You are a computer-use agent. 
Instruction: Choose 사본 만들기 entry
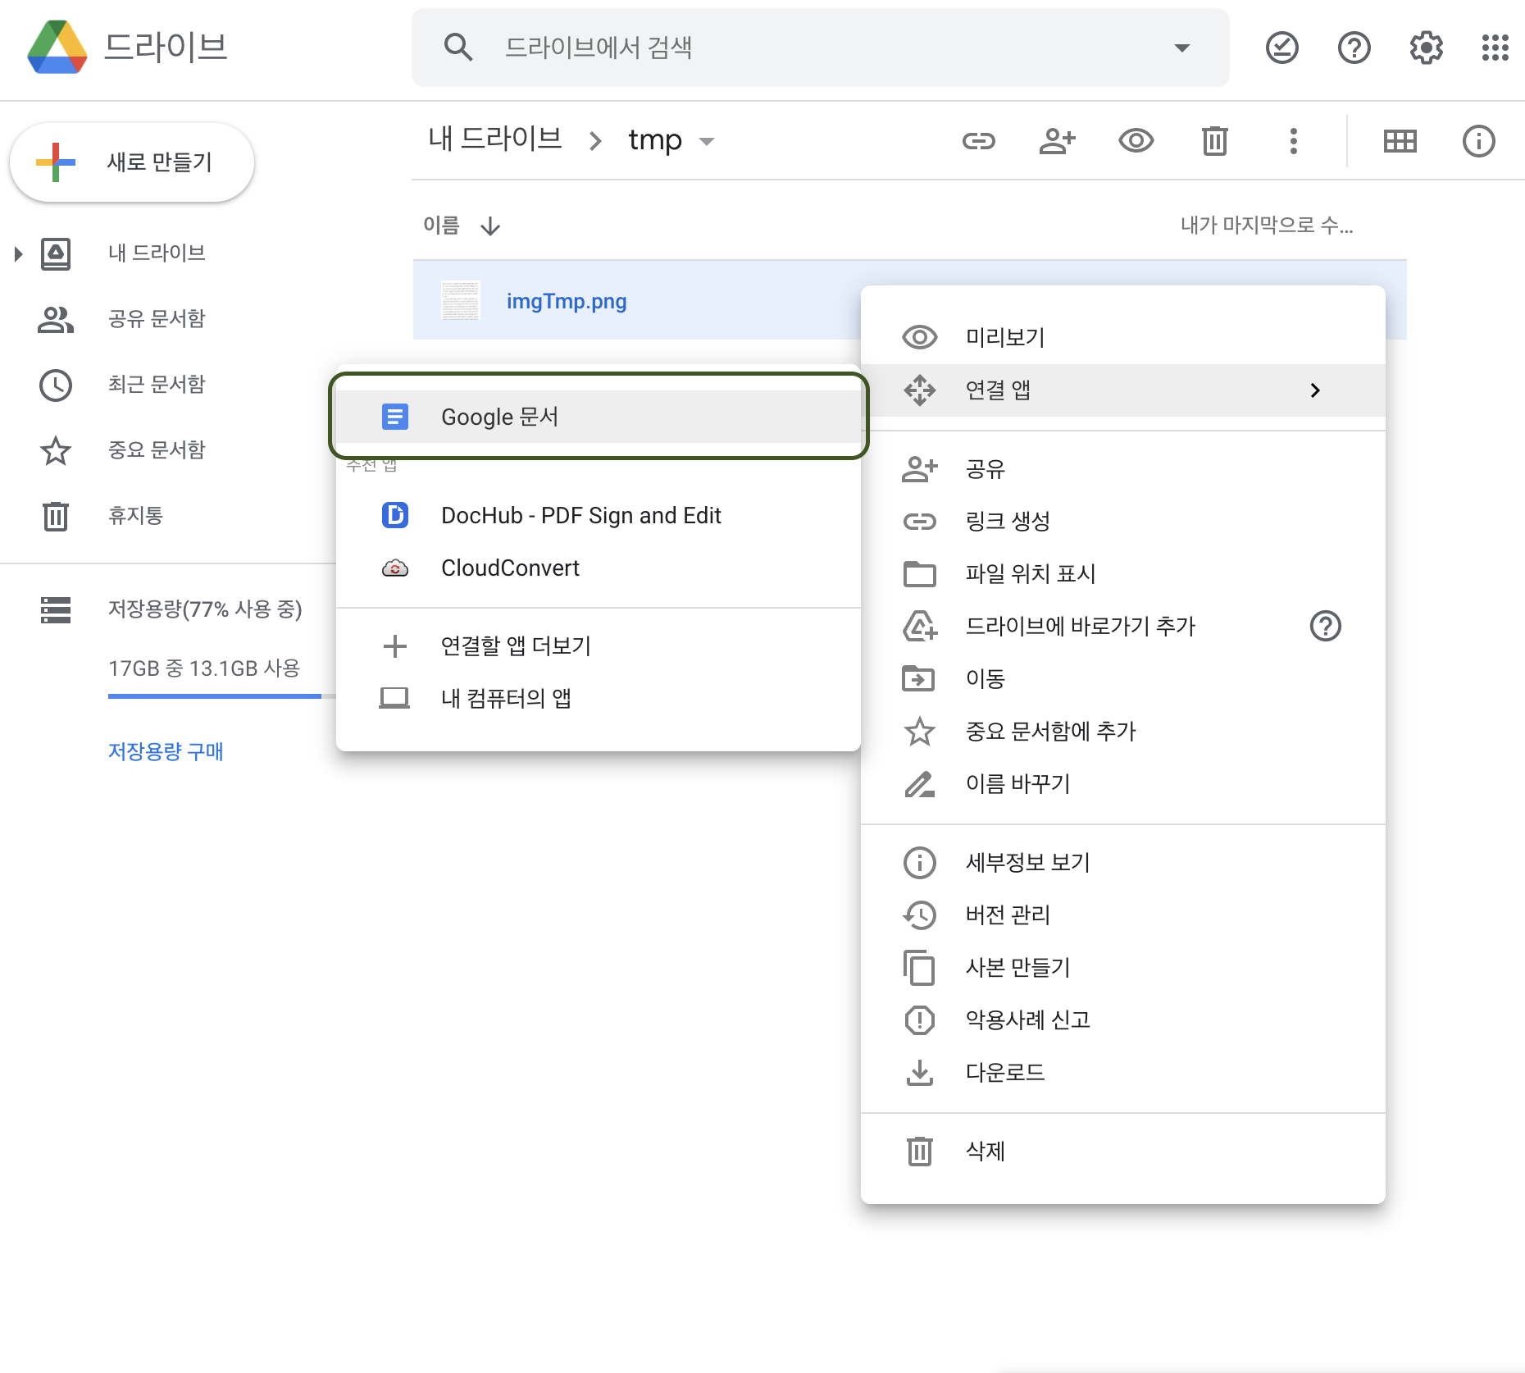tap(1123, 968)
